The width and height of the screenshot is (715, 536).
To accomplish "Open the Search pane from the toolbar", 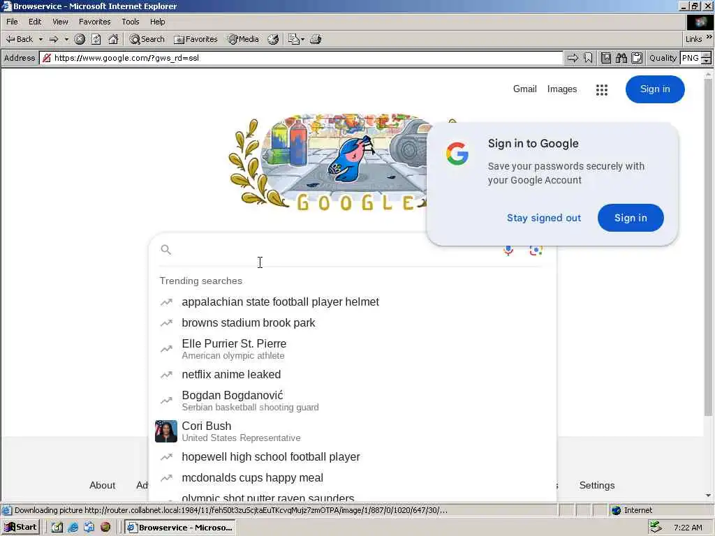I will coord(147,39).
